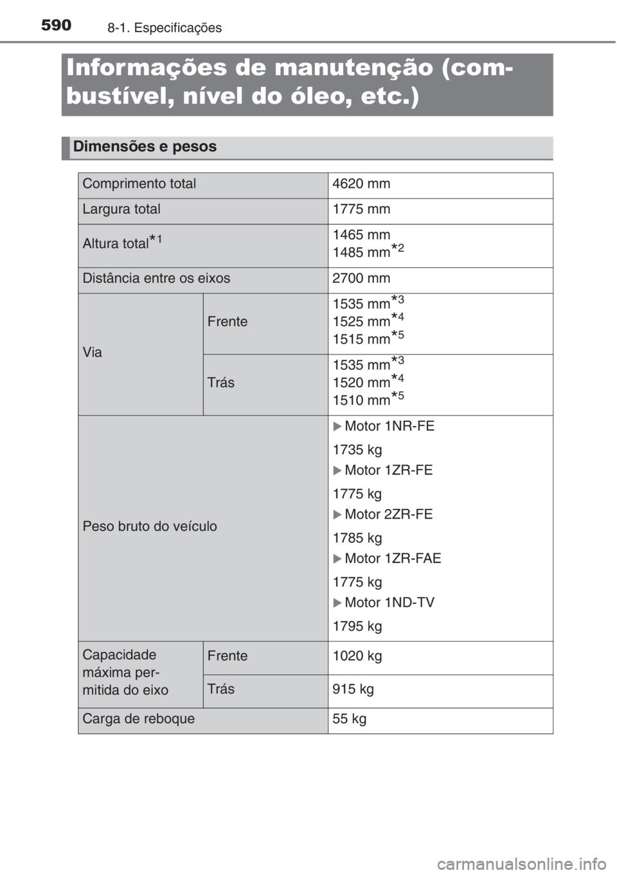Click the arrow bullet before 'Motor 1NR-FE'
The image size is (617, 875).
coord(337,427)
